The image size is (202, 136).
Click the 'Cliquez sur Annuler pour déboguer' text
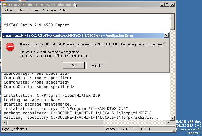pyautogui.click(x=54, y=56)
